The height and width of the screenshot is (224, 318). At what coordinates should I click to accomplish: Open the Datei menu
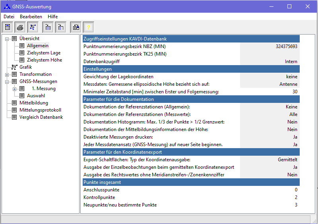click(x=9, y=17)
